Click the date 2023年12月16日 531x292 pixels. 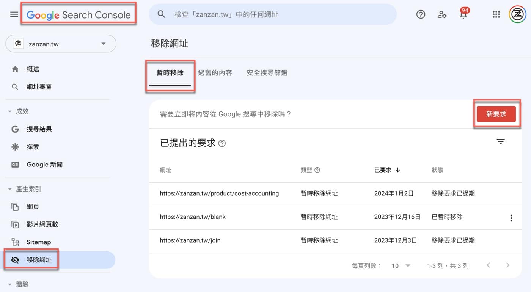pos(397,217)
